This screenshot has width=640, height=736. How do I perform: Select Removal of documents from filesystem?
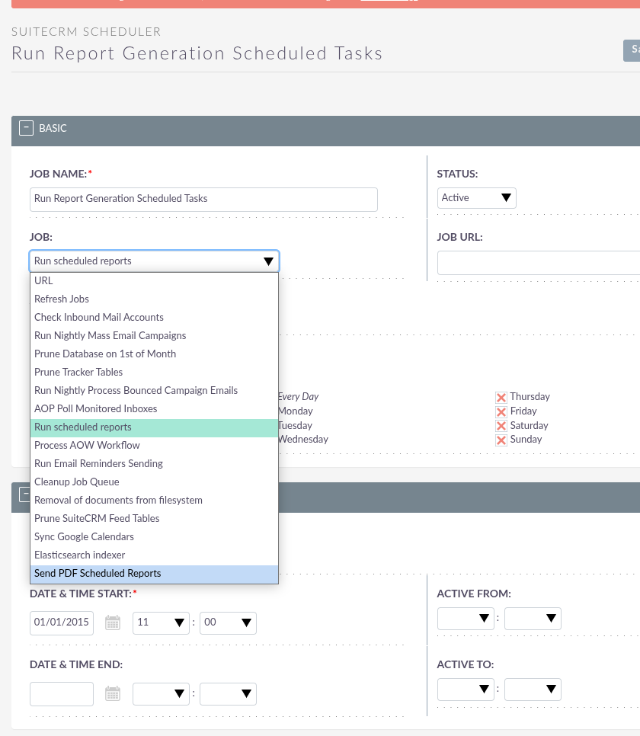[154, 501]
